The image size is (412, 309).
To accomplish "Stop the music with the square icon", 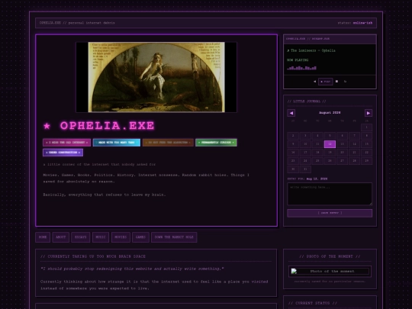I will [336, 82].
